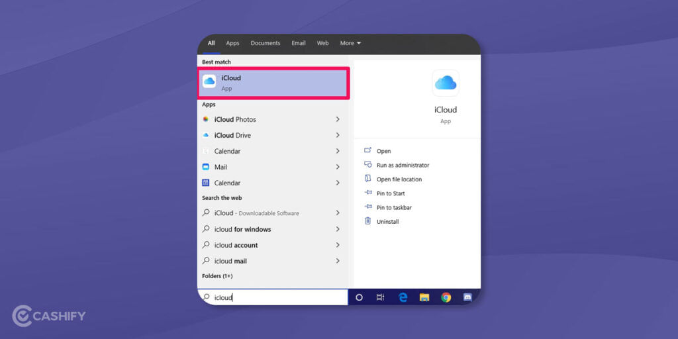Click the Run as administrator shield icon
Viewport: 678px width, 339px height.
pyautogui.click(x=368, y=165)
